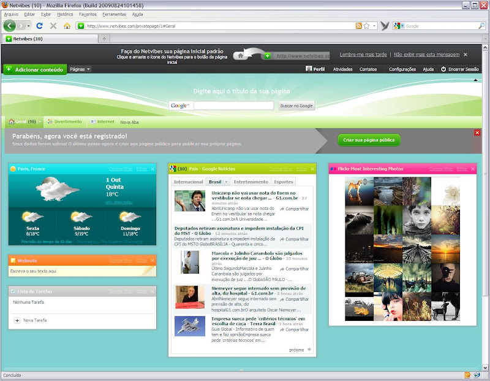The width and height of the screenshot is (490, 381).
Task: Share the Unicamp news story via Compartilhar
Action: [294, 209]
